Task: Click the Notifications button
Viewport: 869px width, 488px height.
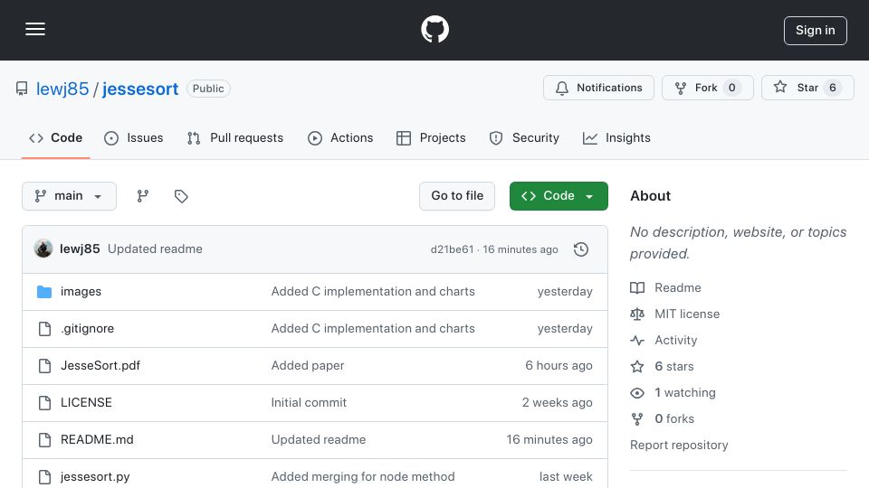Action: click(598, 88)
